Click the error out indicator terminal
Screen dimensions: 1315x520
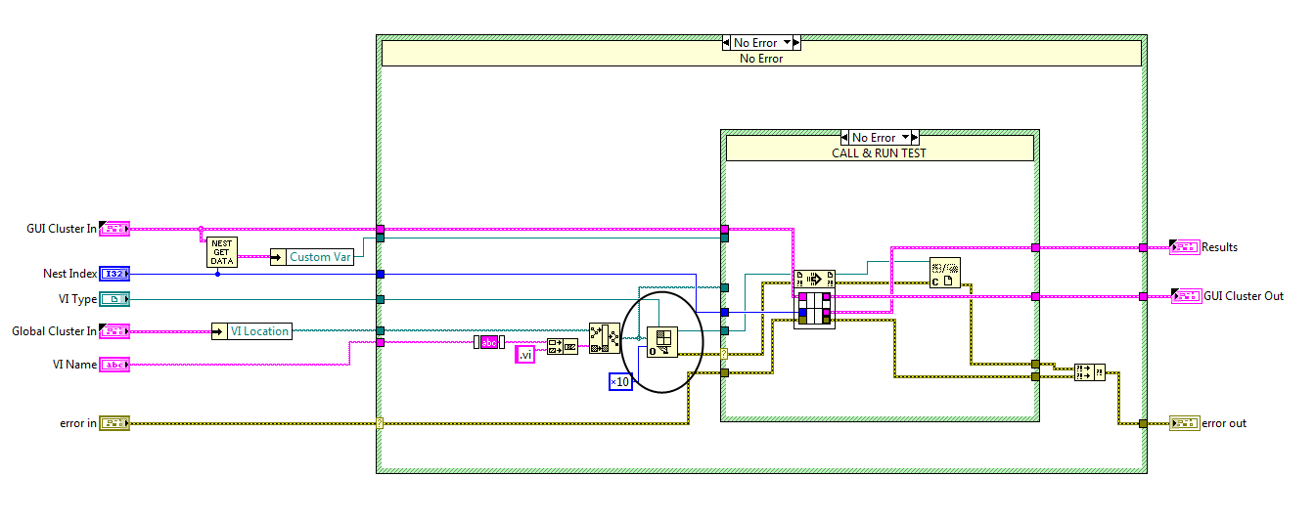pyautogui.click(x=1184, y=423)
